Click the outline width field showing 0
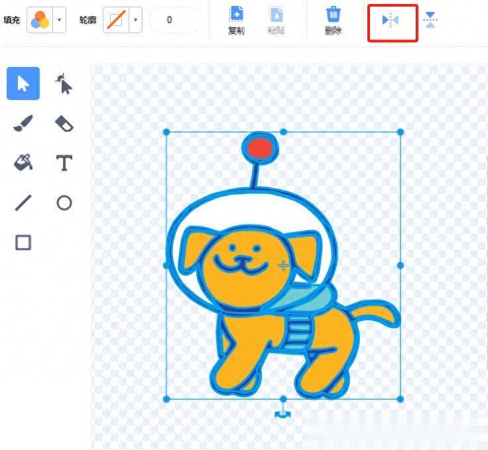 175,20
